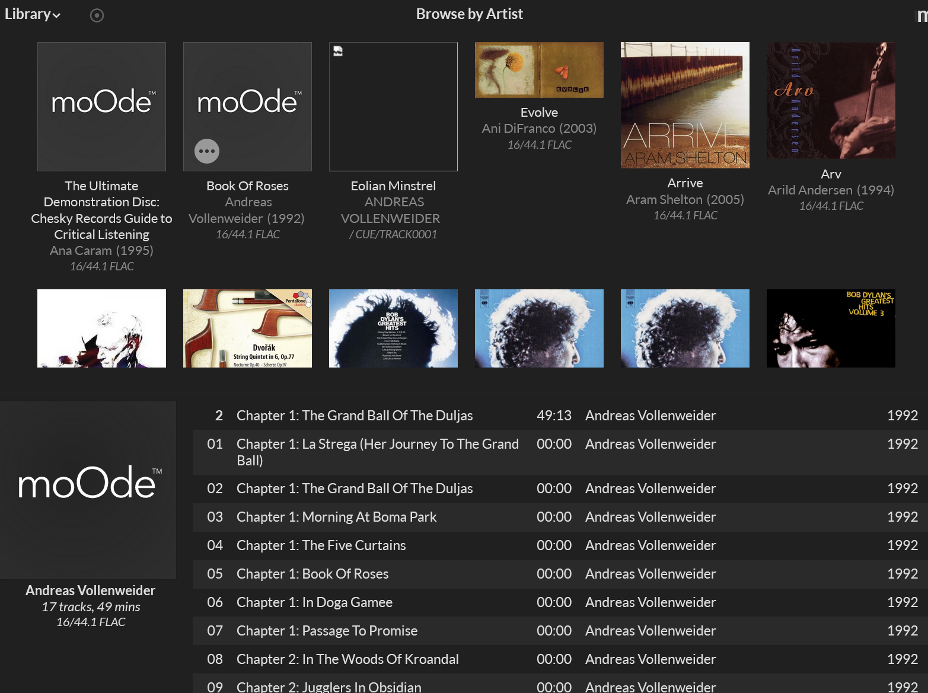Select track 07 Passage To Promise
The width and height of the screenshot is (928, 693).
click(560, 631)
